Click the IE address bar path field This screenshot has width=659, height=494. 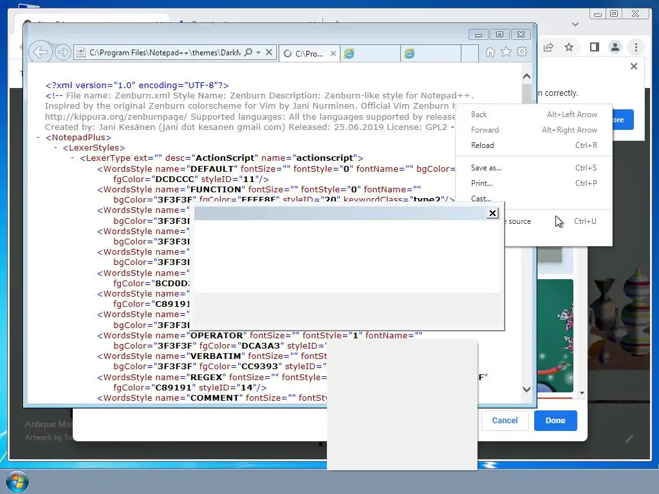pos(165,53)
